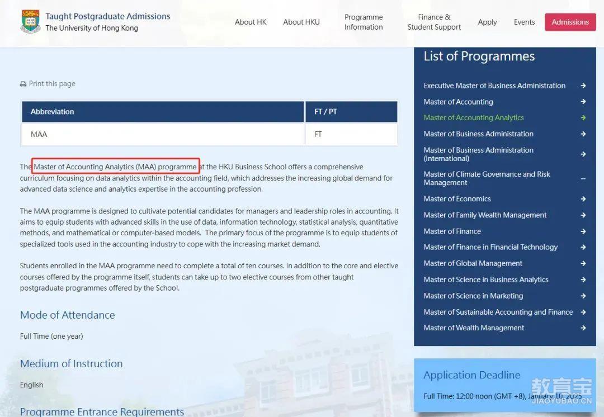The height and width of the screenshot is (417, 604).
Task: Open the Programme Information menu
Action: pos(364,22)
